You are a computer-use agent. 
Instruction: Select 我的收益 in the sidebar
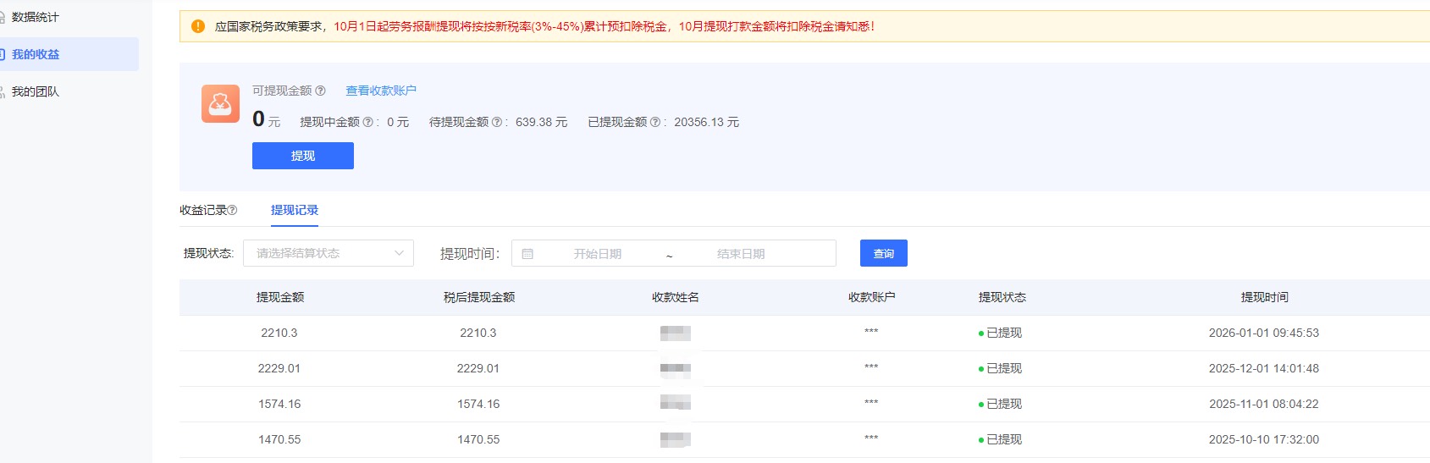pyautogui.click(x=36, y=54)
